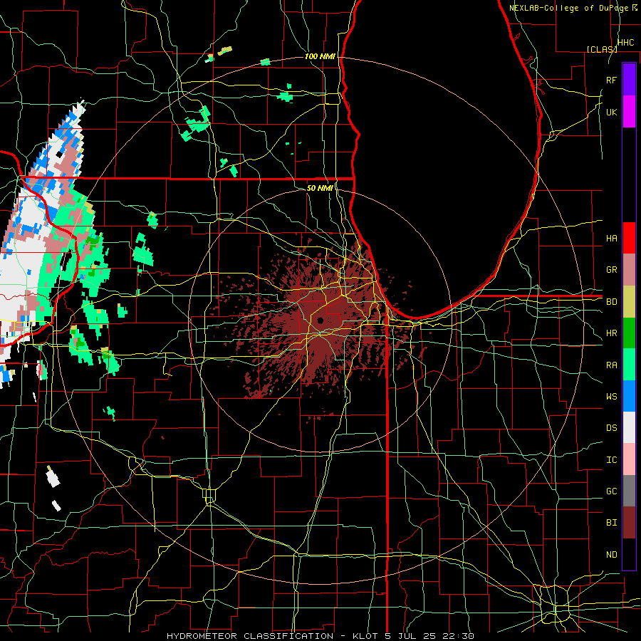
Task: Click the 'BI' legend label text
Action: click(x=612, y=523)
